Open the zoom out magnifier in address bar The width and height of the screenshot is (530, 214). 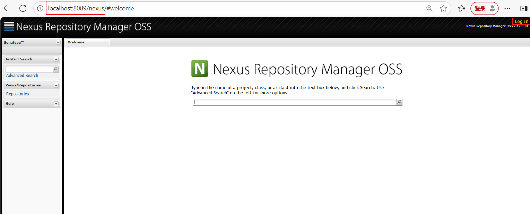pyautogui.click(x=429, y=8)
